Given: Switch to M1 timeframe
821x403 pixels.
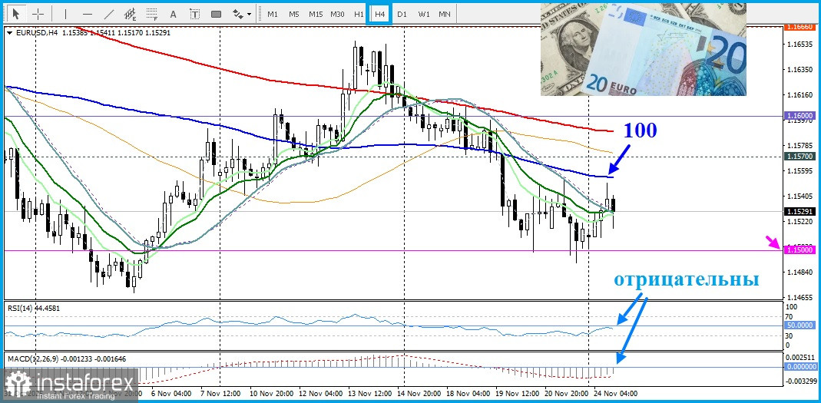Looking at the screenshot, I should click(273, 14).
